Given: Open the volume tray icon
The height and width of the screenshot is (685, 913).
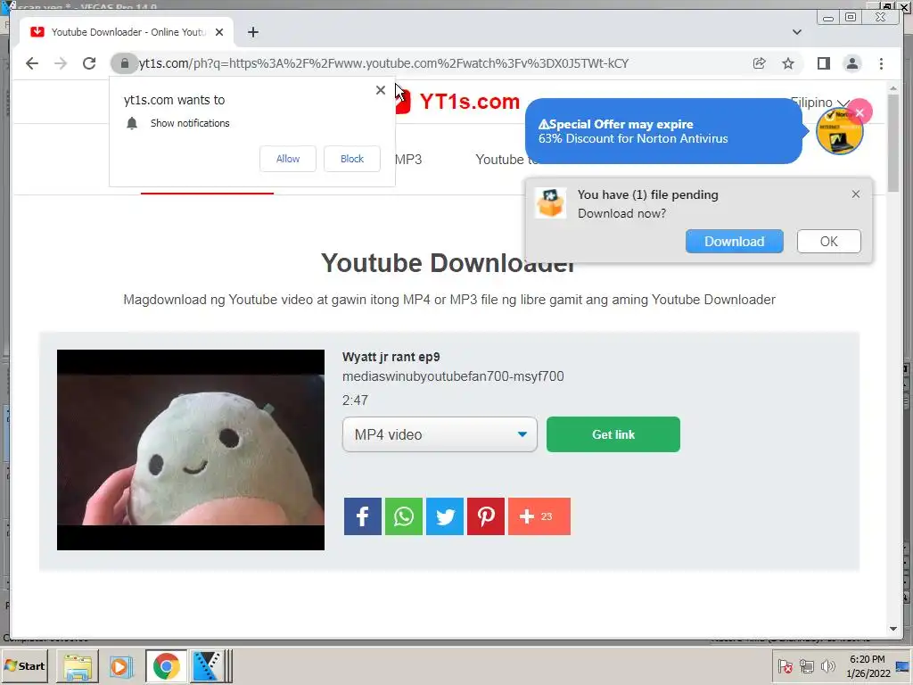Looking at the screenshot, I should pos(828,666).
